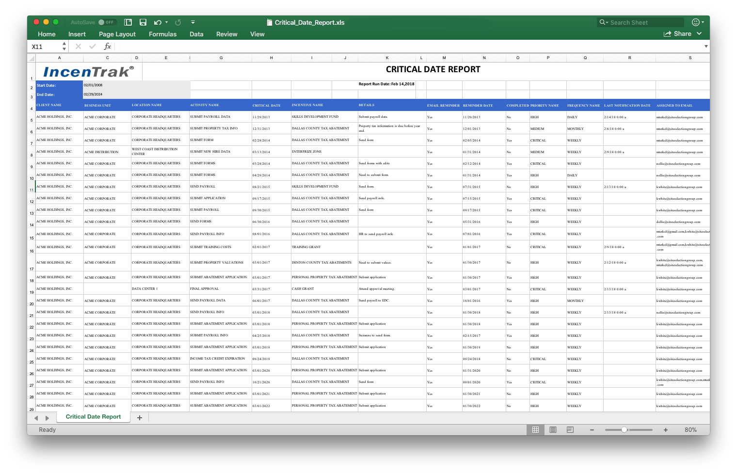Viewport: 737px width, 474px height.
Task: Click the Redo icon in title bar
Action: coord(178,22)
